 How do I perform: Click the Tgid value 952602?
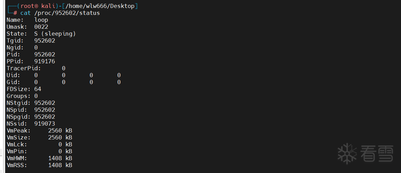[45, 41]
